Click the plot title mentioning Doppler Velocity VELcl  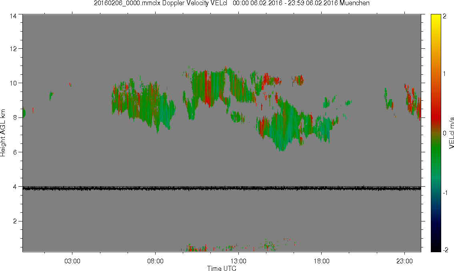click(x=232, y=3)
